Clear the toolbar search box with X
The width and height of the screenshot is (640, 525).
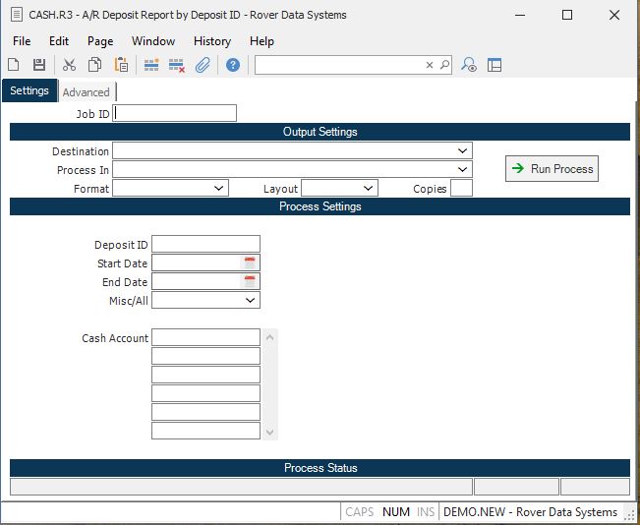(x=429, y=65)
